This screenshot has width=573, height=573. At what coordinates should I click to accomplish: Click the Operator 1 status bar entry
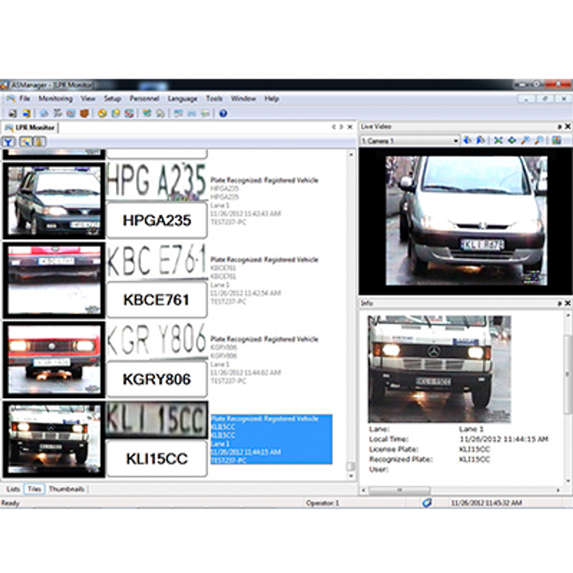pyautogui.click(x=322, y=503)
